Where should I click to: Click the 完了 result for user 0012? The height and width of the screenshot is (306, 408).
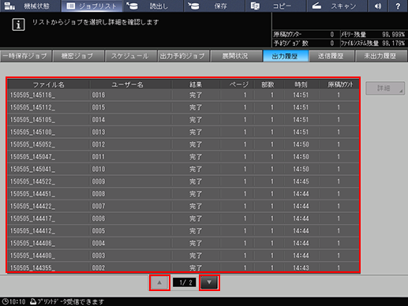[x=196, y=144]
